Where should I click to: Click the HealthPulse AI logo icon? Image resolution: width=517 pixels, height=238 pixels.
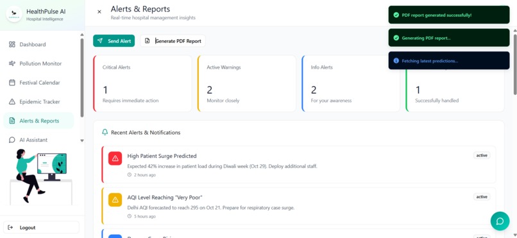tap(14, 15)
